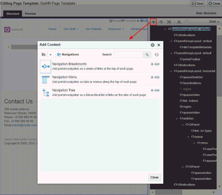
Task: Collapse the panelGroupLayout: horizontal node
Action: (171, 71)
